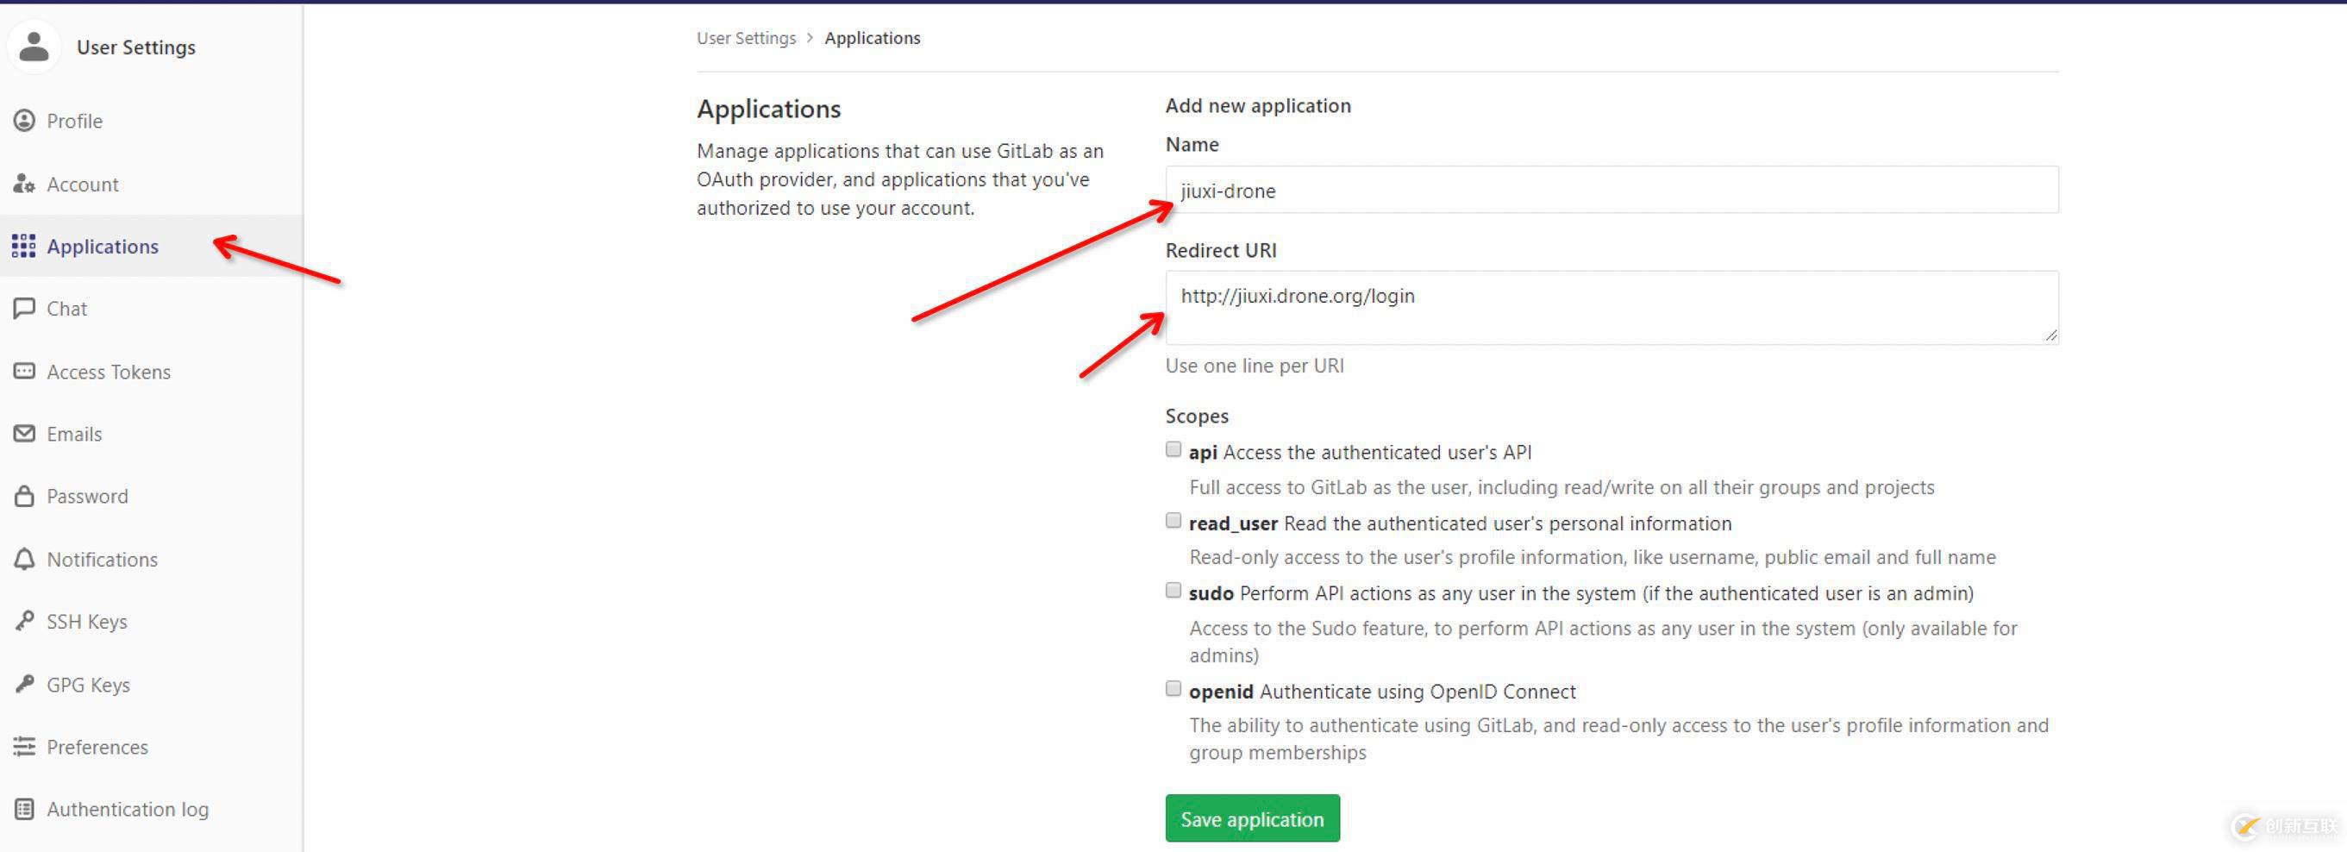Click the SSH Keys key icon

coord(25,622)
